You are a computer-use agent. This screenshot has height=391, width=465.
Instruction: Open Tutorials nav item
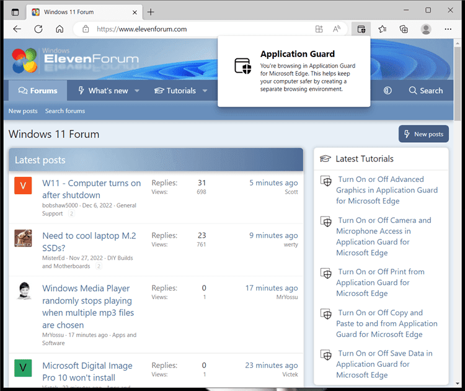[175, 91]
